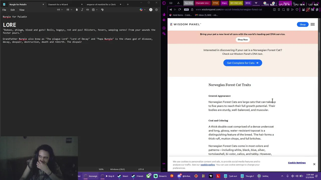Open Notepad File menu
The width and height of the screenshot is (321, 180).
pyautogui.click(x=4, y=10)
